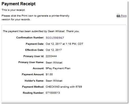
Task: Click the Routing Number label
Action: (33, 93)
